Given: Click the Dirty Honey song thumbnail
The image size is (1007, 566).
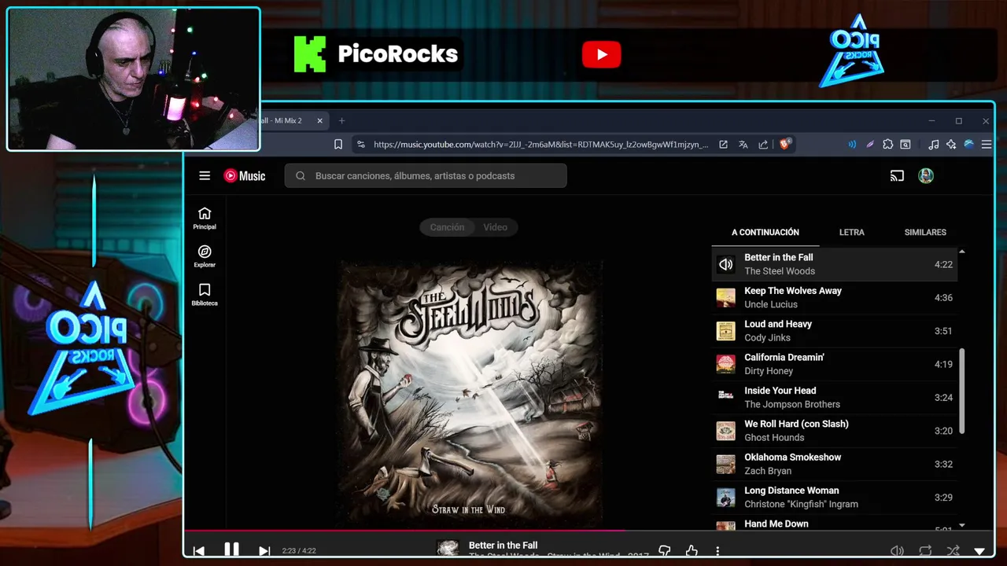Looking at the screenshot, I should tap(725, 364).
